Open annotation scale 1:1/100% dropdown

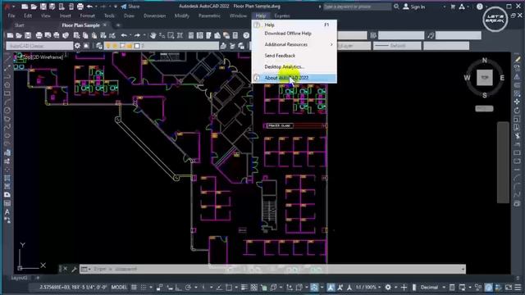(368, 288)
